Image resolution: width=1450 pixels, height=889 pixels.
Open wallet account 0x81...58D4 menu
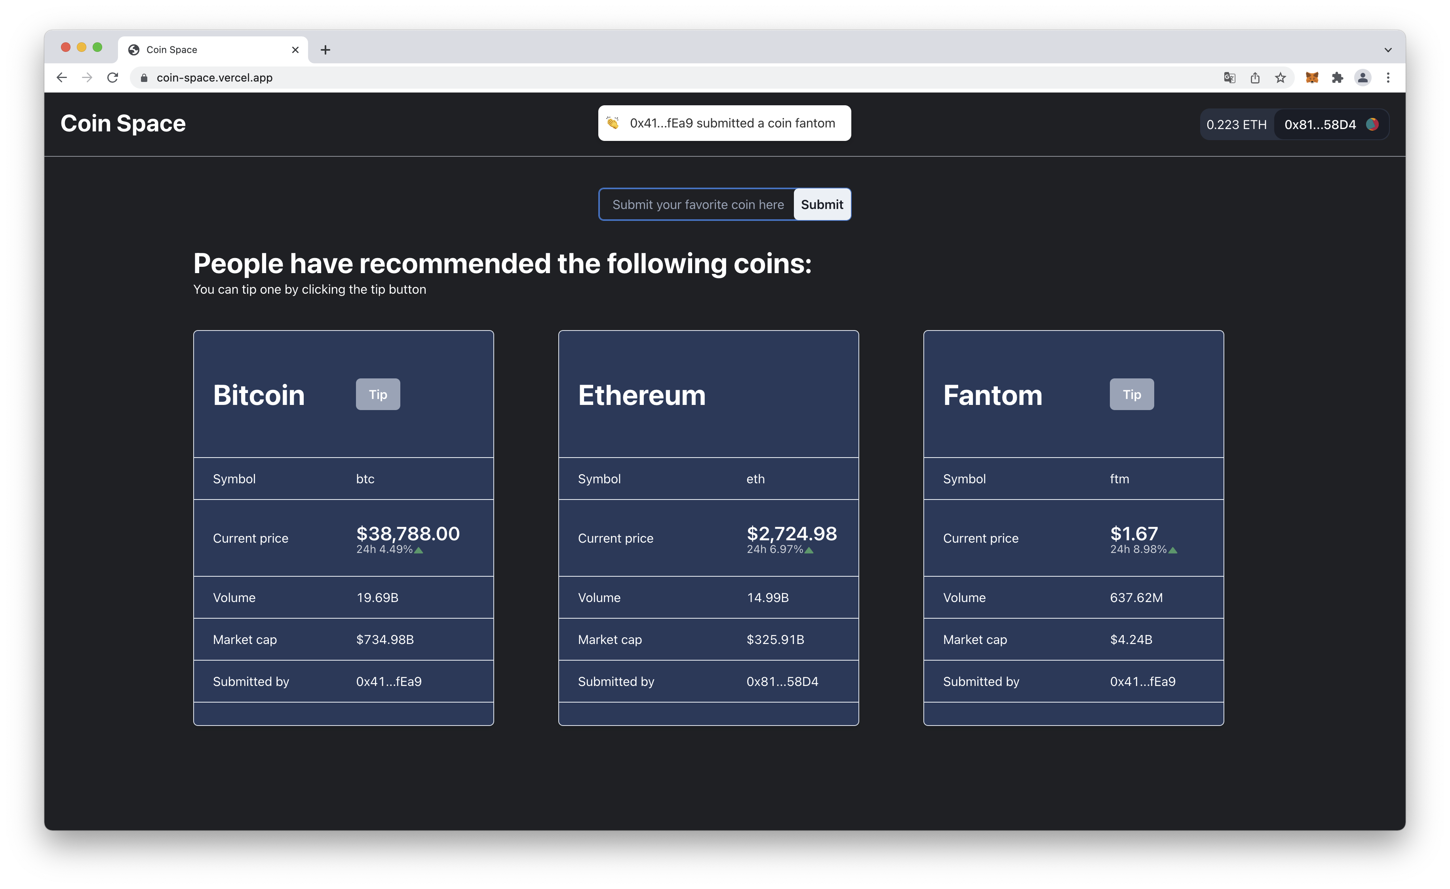pyautogui.click(x=1330, y=125)
